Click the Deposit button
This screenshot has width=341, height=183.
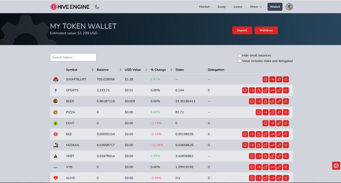(x=242, y=30)
